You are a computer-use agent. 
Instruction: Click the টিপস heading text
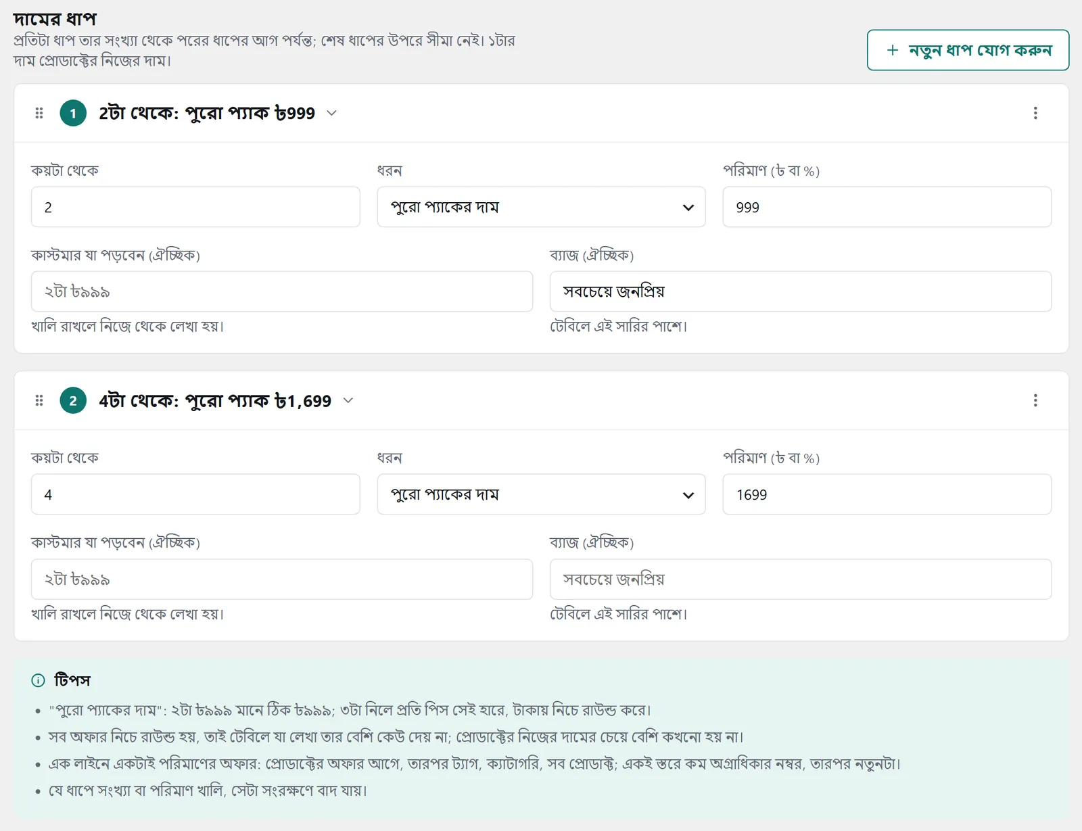[x=72, y=680]
